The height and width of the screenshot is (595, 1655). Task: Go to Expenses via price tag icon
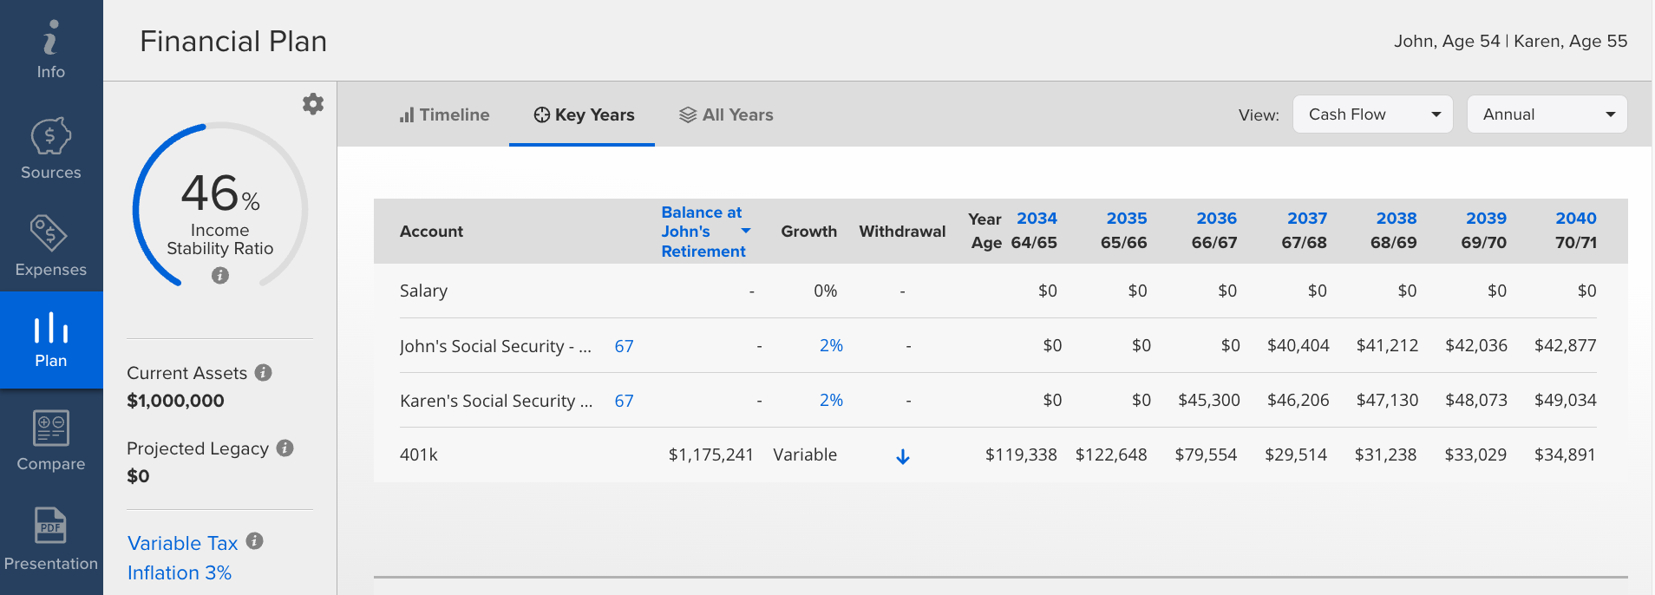click(x=49, y=232)
